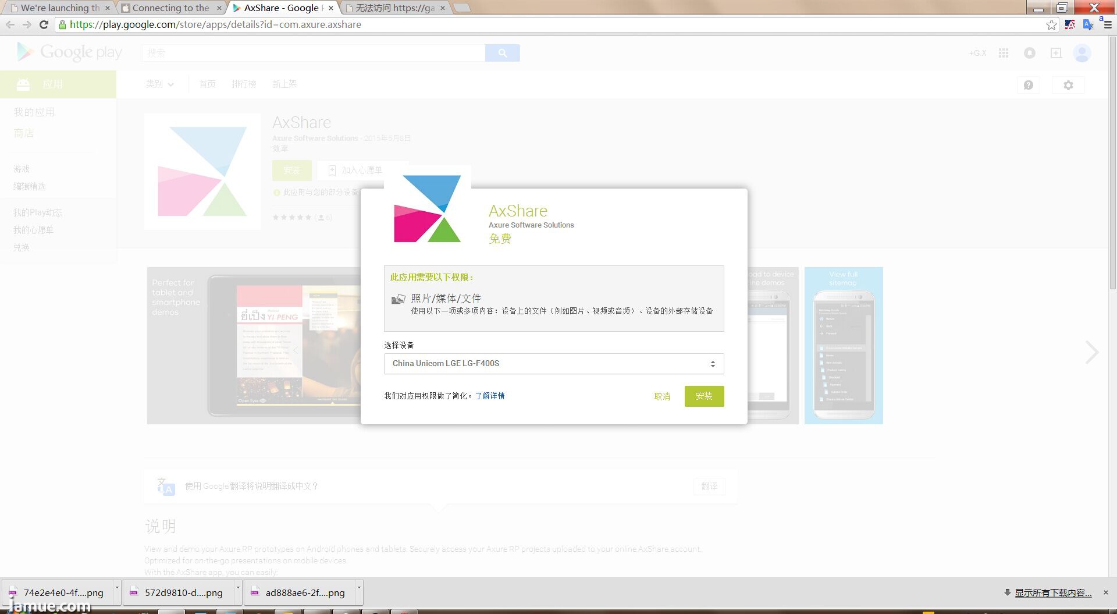The image size is (1117, 614).
Task: Open downloaded file 572d9810-d....png
Action: click(x=178, y=593)
